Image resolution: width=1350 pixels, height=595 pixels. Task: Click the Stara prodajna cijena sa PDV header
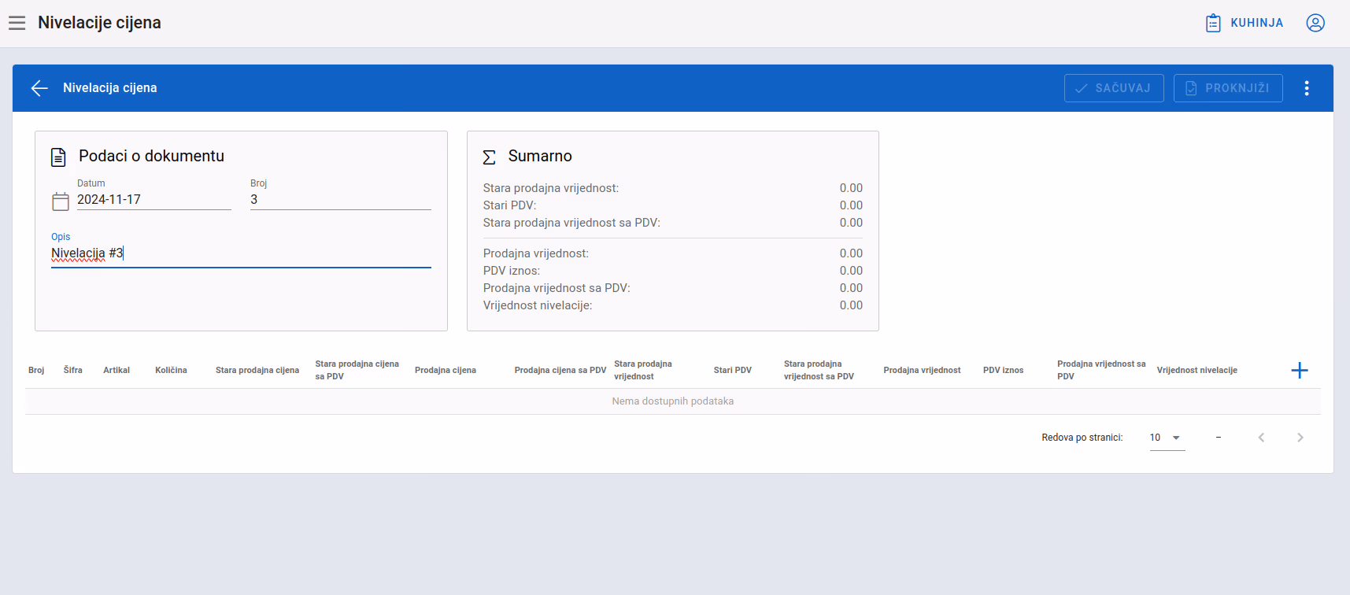coord(357,370)
